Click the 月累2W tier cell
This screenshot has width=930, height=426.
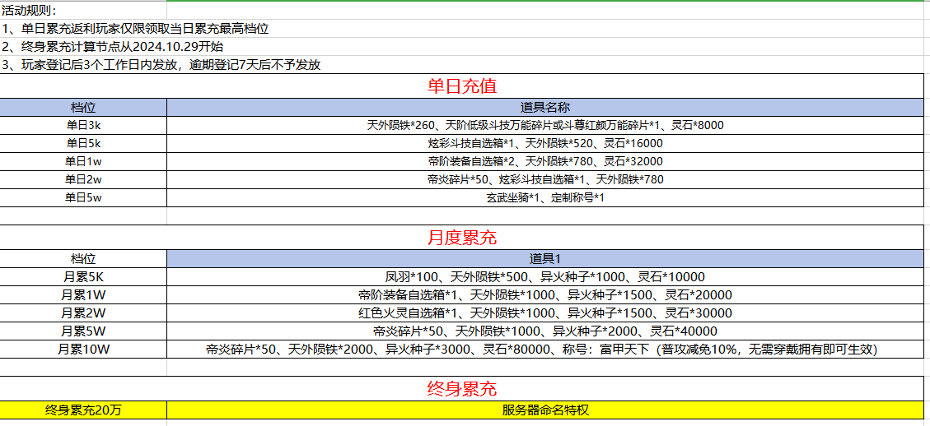[x=83, y=313]
